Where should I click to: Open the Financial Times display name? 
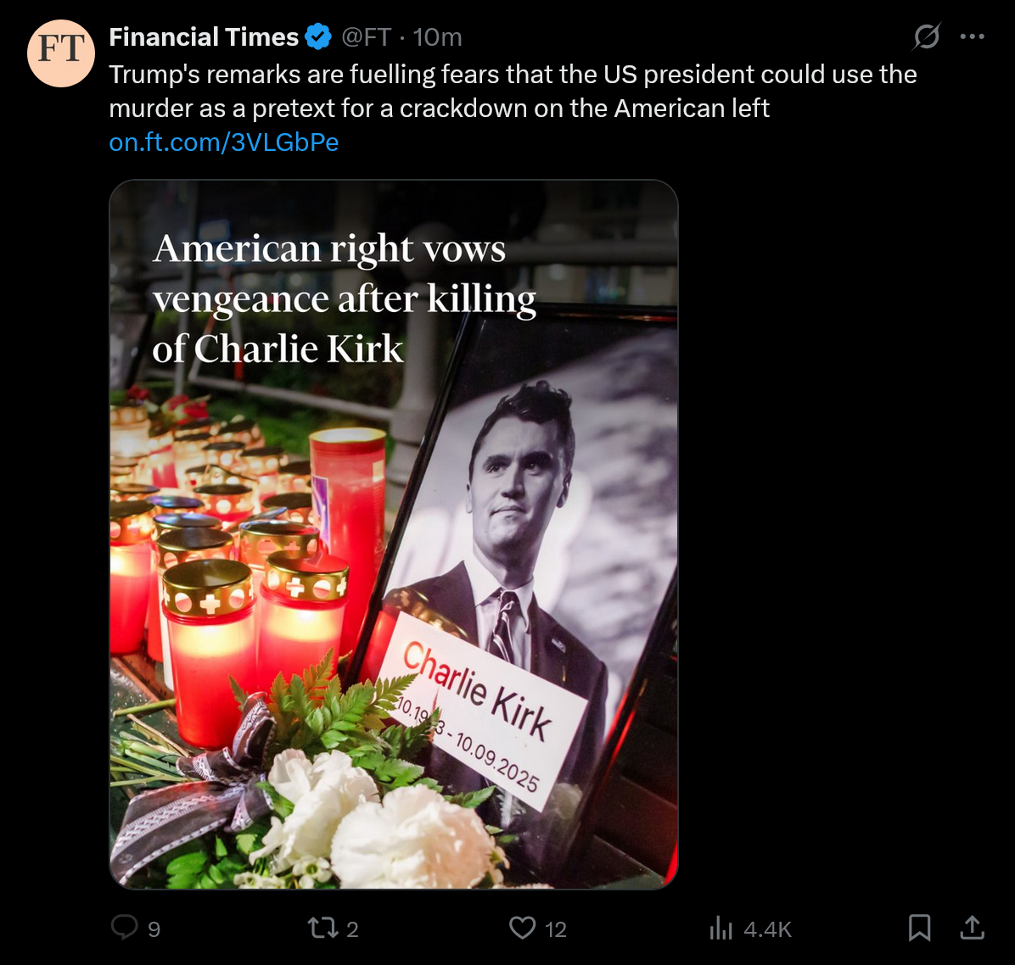204,37
